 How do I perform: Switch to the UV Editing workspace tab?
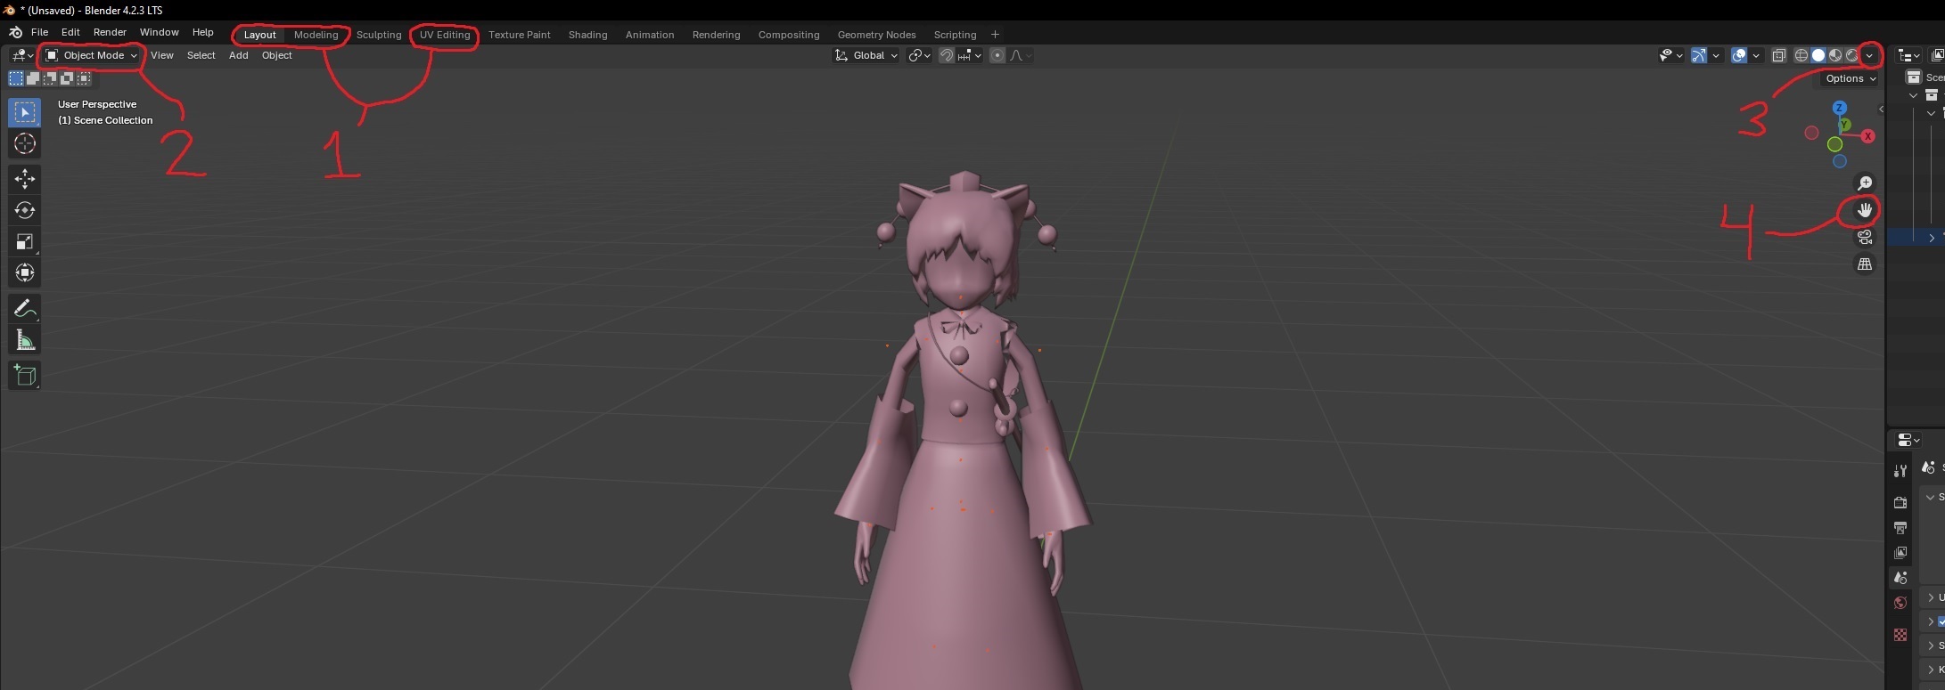pyautogui.click(x=445, y=35)
